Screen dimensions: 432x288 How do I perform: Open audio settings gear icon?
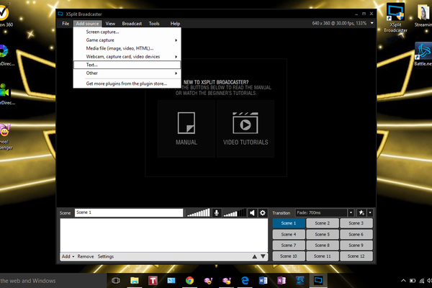[263, 213]
